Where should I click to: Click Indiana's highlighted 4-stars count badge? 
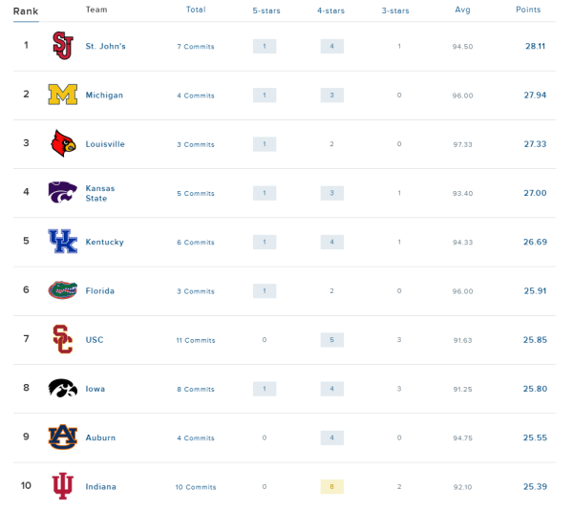331,487
